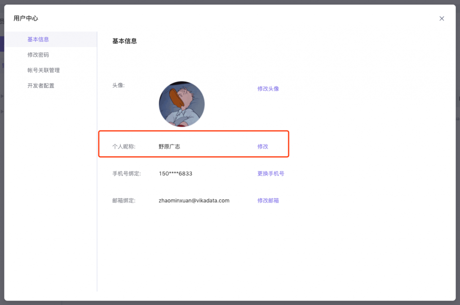Select 基本信息 in the sidebar
The height and width of the screenshot is (305, 460).
pos(38,39)
